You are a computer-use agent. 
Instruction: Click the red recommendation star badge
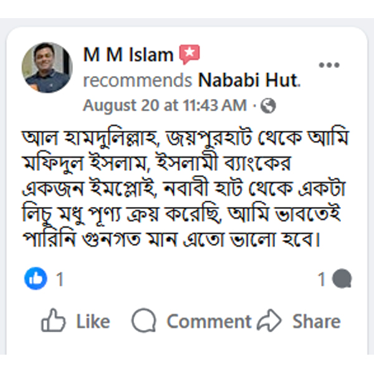[x=188, y=55]
